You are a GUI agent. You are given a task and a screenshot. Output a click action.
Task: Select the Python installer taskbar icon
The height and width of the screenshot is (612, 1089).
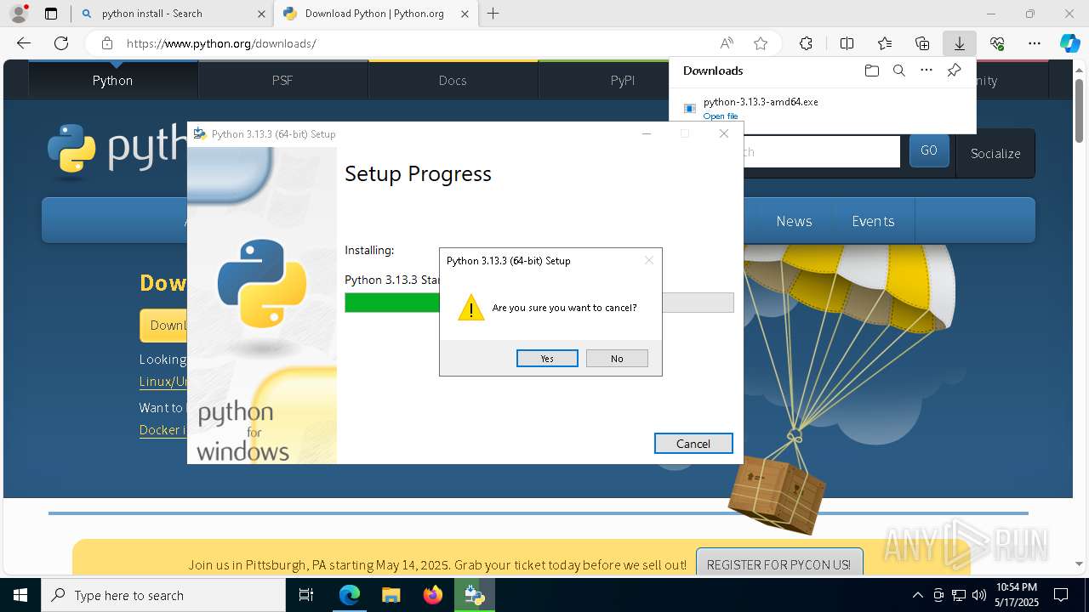point(474,595)
